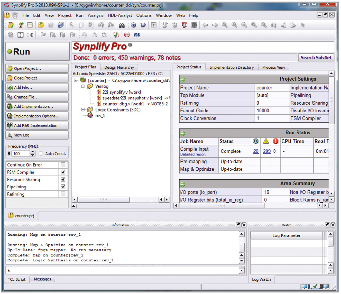Click the new Verilog file toolbar icon

21,25
